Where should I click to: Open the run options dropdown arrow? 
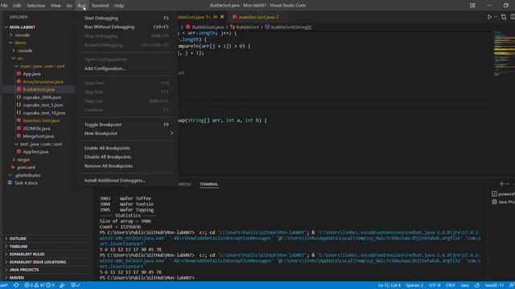(x=496, y=17)
